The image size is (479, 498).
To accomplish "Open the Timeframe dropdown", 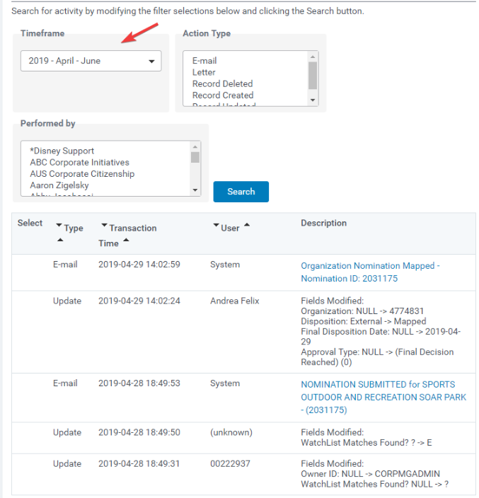I will pyautogui.click(x=91, y=61).
